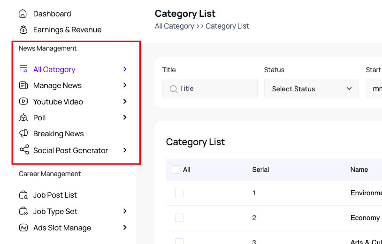Click the Job Type Set briefcase icon
The width and height of the screenshot is (382, 244).
pyautogui.click(x=23, y=211)
